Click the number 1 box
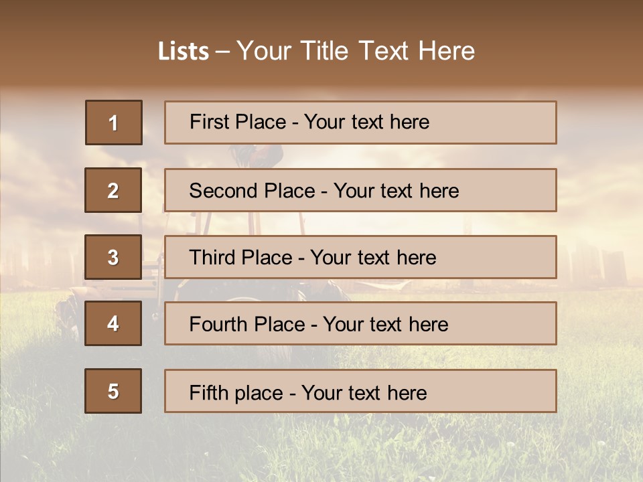 pyautogui.click(x=114, y=123)
